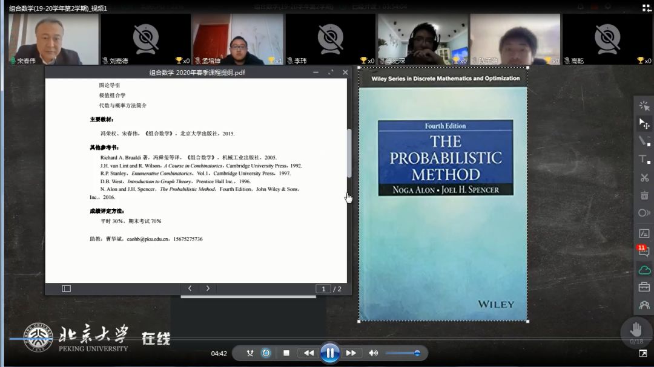Click heading 主要教材 in the PDF

pos(102,120)
